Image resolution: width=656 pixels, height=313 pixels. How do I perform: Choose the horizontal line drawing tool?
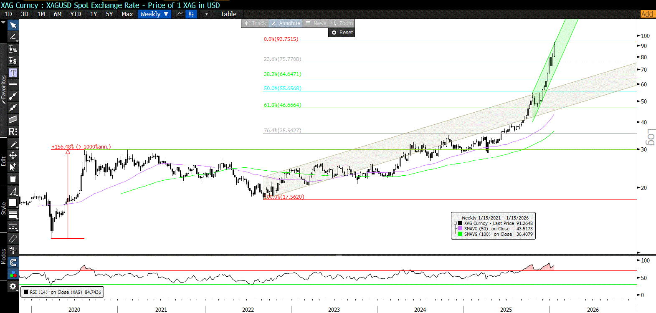pos(13,84)
